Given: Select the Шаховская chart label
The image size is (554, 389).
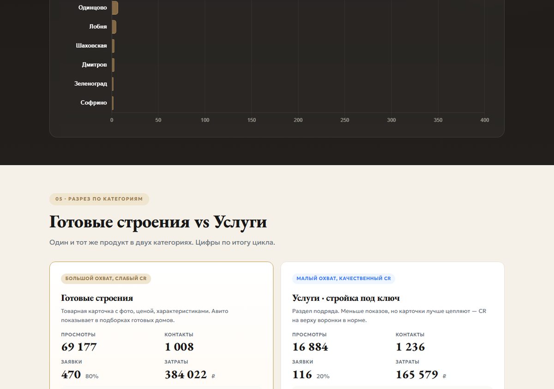Looking at the screenshot, I should tap(91, 46).
